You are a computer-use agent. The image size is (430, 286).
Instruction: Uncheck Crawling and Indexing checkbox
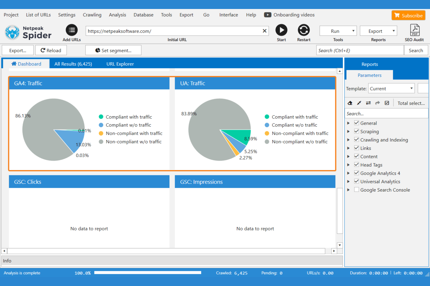356,140
